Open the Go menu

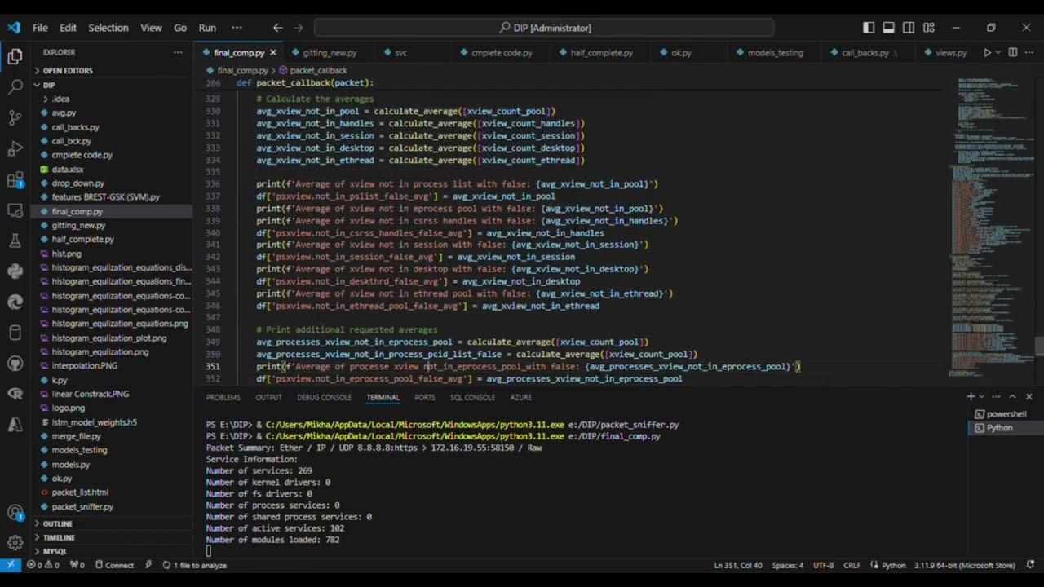click(x=180, y=28)
